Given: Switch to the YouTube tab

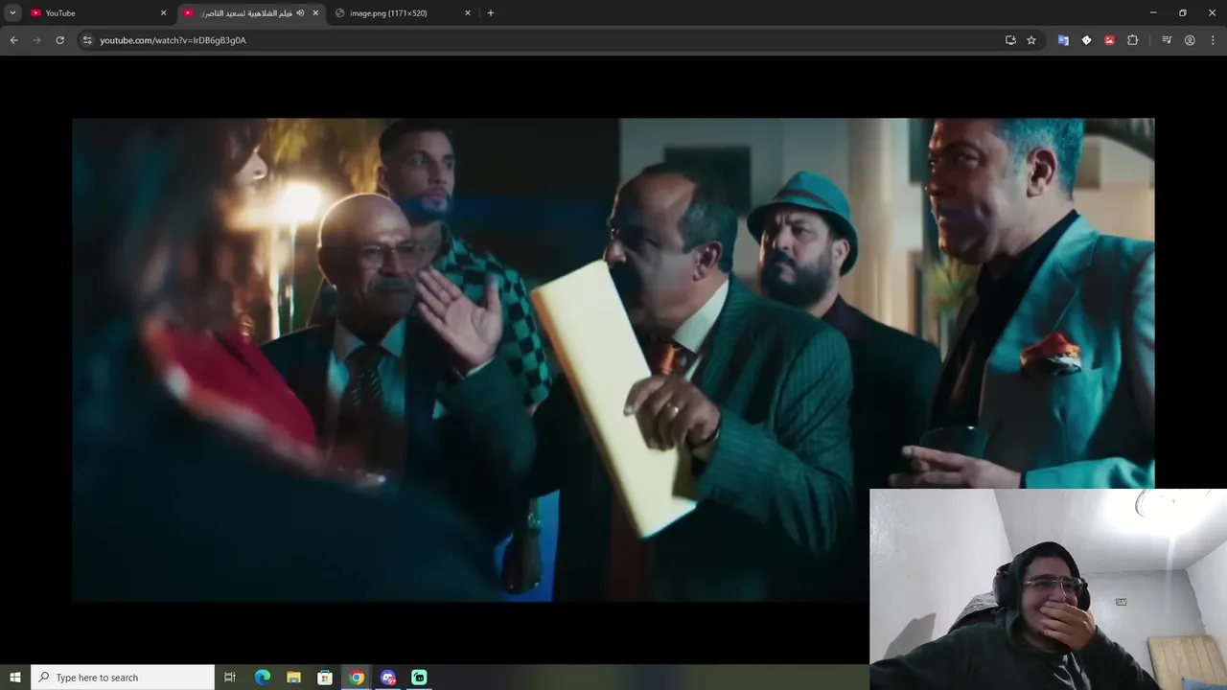Looking at the screenshot, I should (x=99, y=12).
